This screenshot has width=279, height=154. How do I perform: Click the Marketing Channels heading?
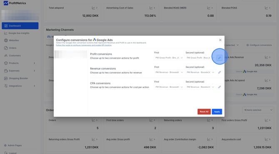[x=60, y=30]
